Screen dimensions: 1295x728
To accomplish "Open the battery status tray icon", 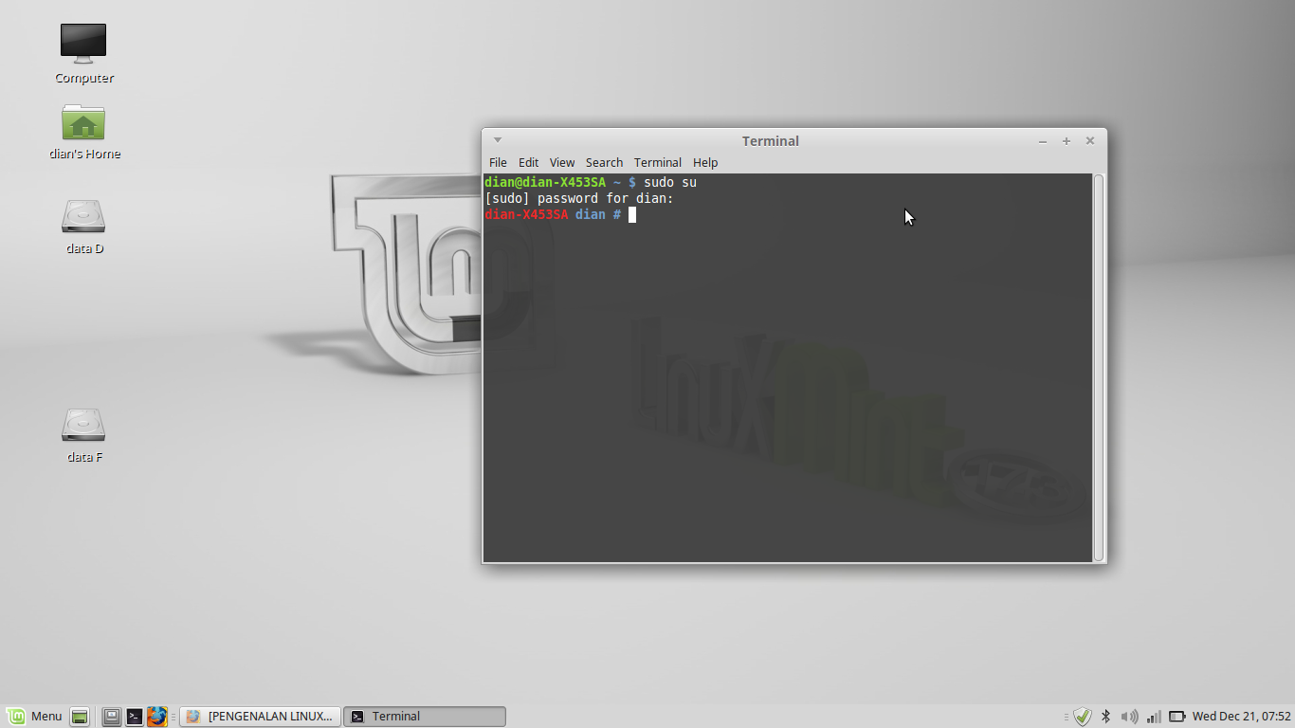I will pyautogui.click(x=1177, y=717).
